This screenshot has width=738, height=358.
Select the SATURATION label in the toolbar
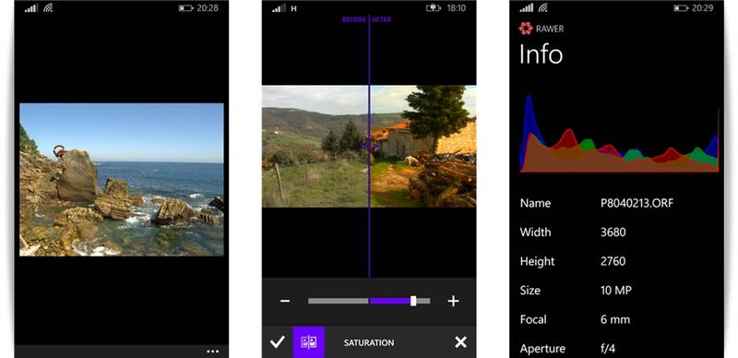369,343
